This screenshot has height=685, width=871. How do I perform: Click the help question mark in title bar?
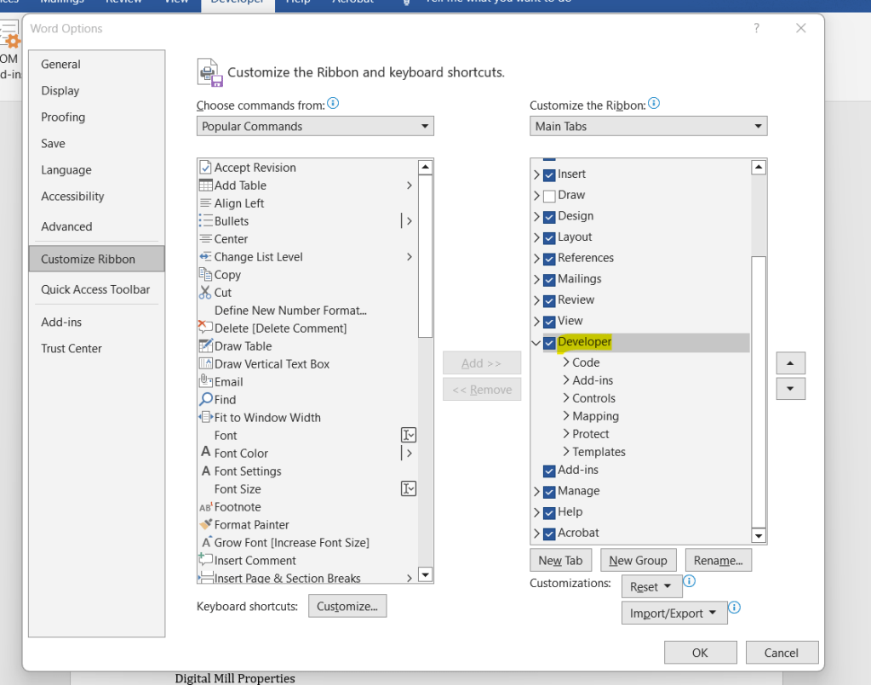(x=757, y=28)
